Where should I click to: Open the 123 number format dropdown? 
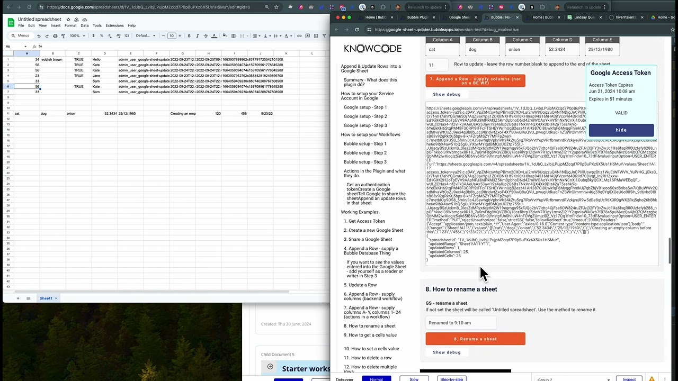(x=127, y=36)
